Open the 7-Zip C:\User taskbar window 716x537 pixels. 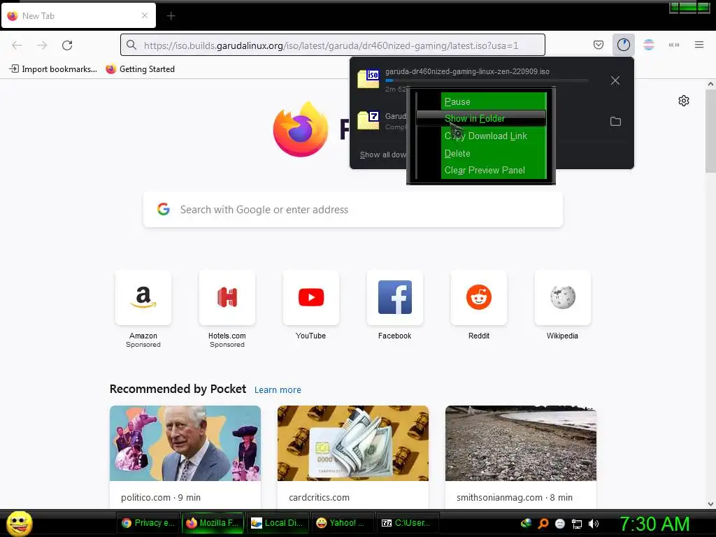[407, 523]
